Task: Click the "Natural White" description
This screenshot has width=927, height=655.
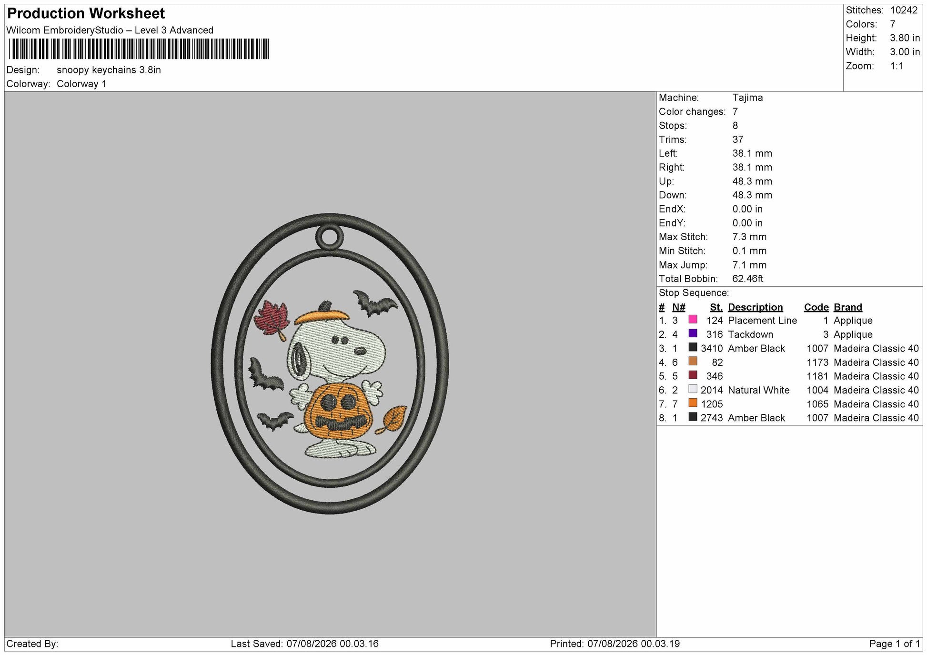Action: 759,391
